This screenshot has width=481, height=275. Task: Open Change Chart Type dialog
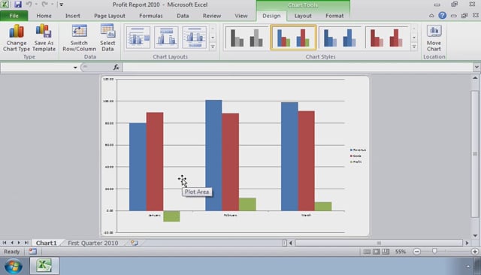click(17, 38)
